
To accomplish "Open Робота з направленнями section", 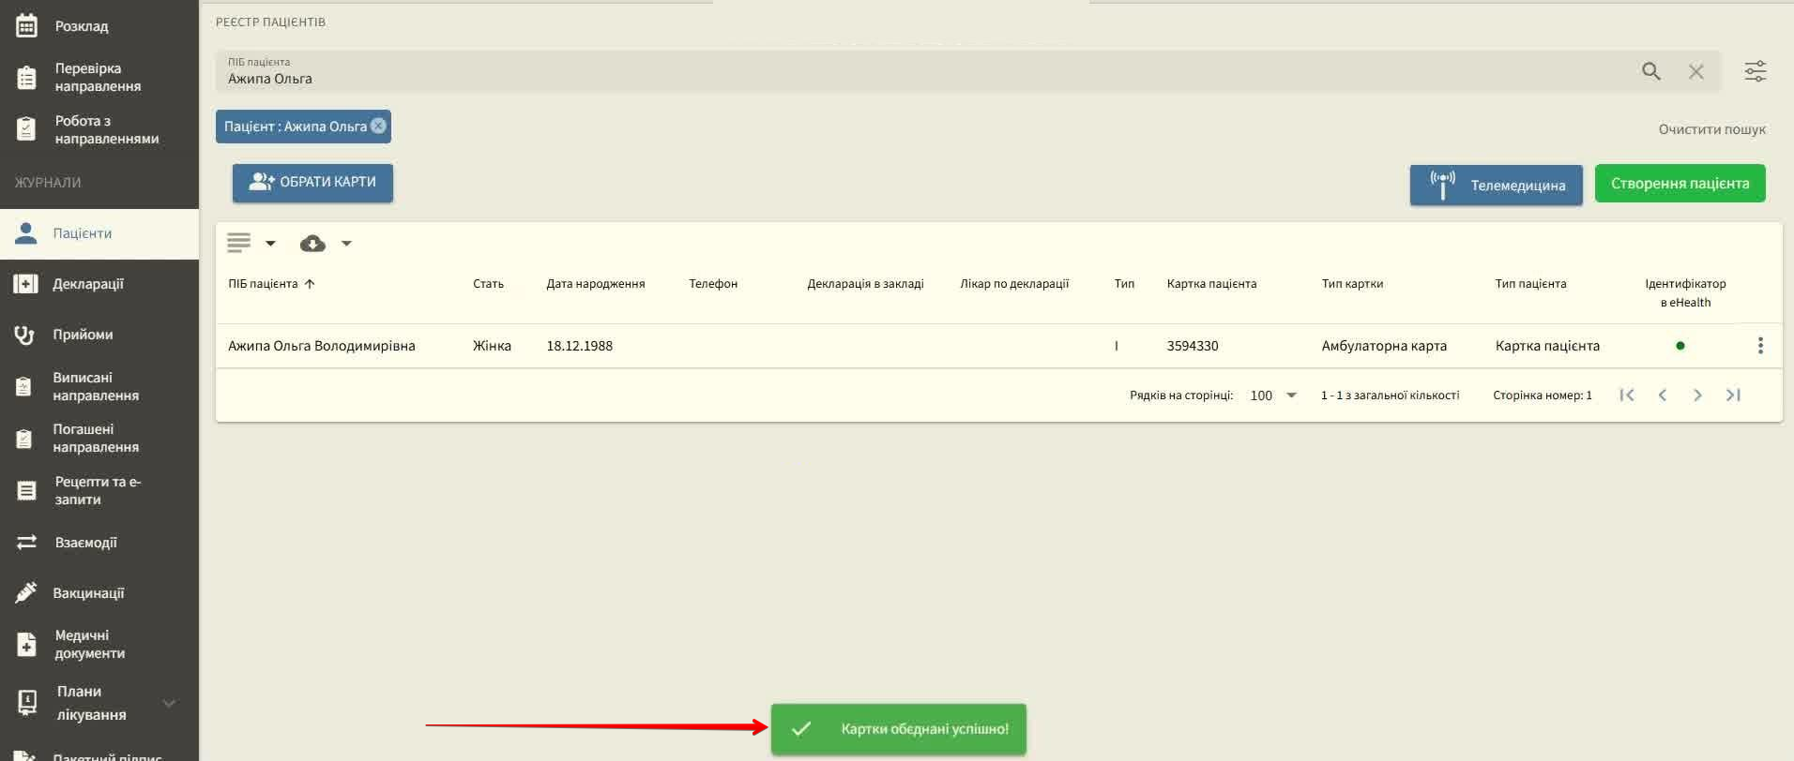I will [99, 129].
